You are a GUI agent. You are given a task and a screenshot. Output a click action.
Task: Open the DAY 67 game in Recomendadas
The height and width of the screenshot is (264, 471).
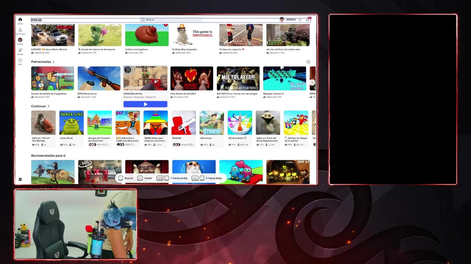point(288,172)
